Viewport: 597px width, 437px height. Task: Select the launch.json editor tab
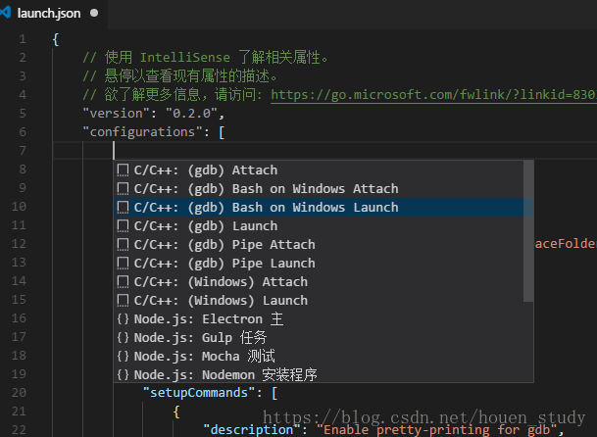point(53,14)
